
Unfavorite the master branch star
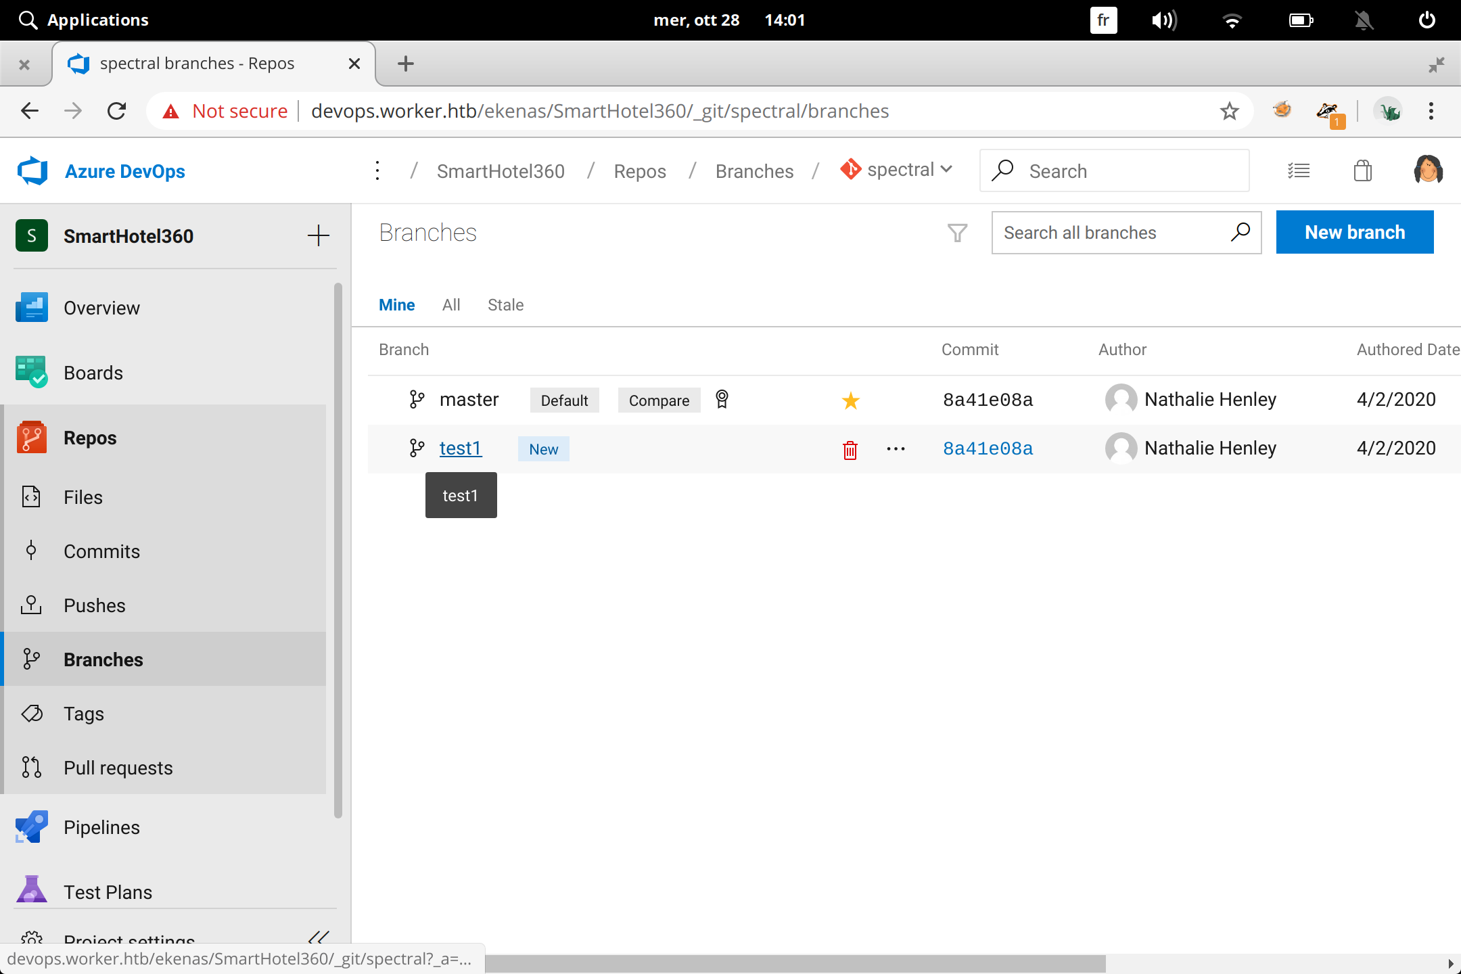pos(850,400)
